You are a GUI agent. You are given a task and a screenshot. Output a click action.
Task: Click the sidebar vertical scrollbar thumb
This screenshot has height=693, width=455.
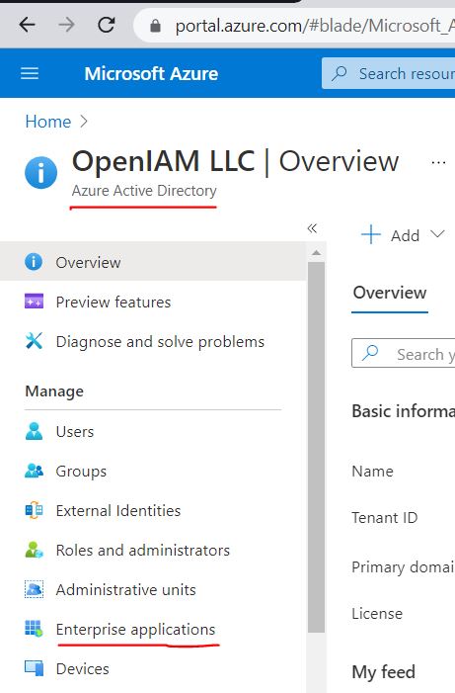[316, 447]
